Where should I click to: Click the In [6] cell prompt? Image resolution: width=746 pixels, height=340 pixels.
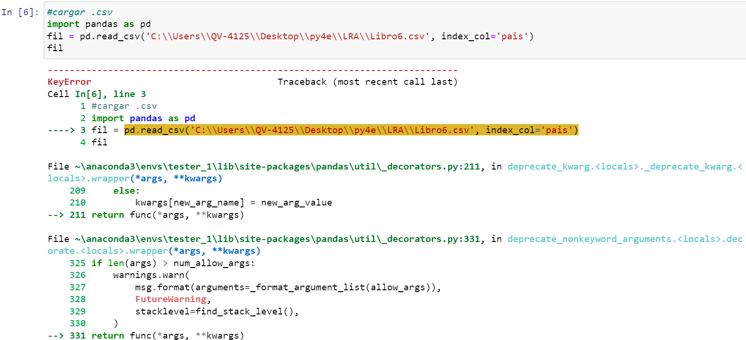(20, 12)
